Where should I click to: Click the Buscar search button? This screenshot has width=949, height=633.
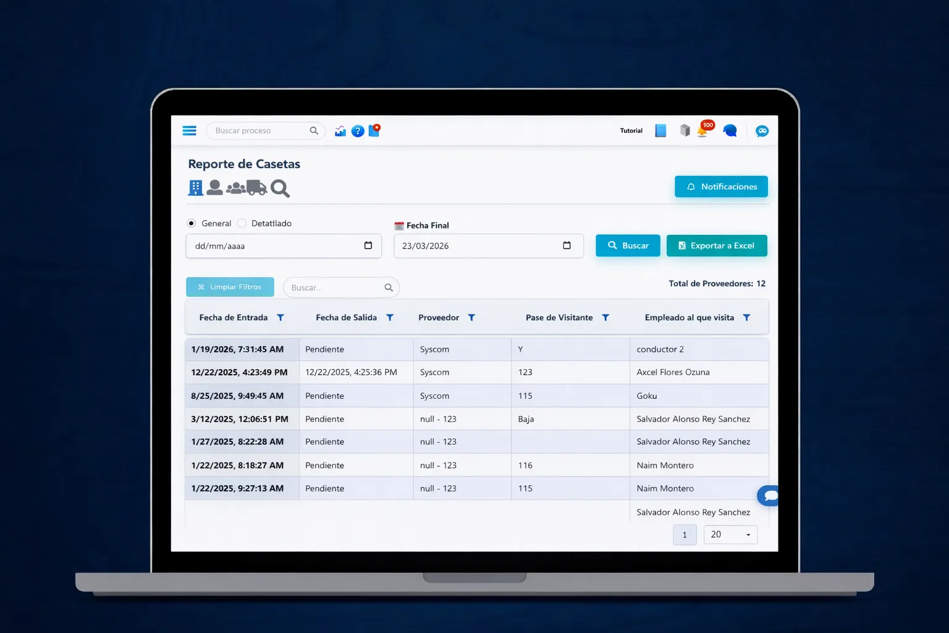pos(628,245)
